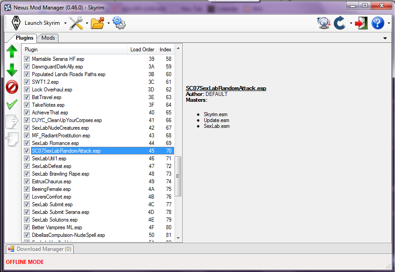Select the SexLabUtil1.esp row
This screenshot has height=272, width=395.
(x=98, y=159)
